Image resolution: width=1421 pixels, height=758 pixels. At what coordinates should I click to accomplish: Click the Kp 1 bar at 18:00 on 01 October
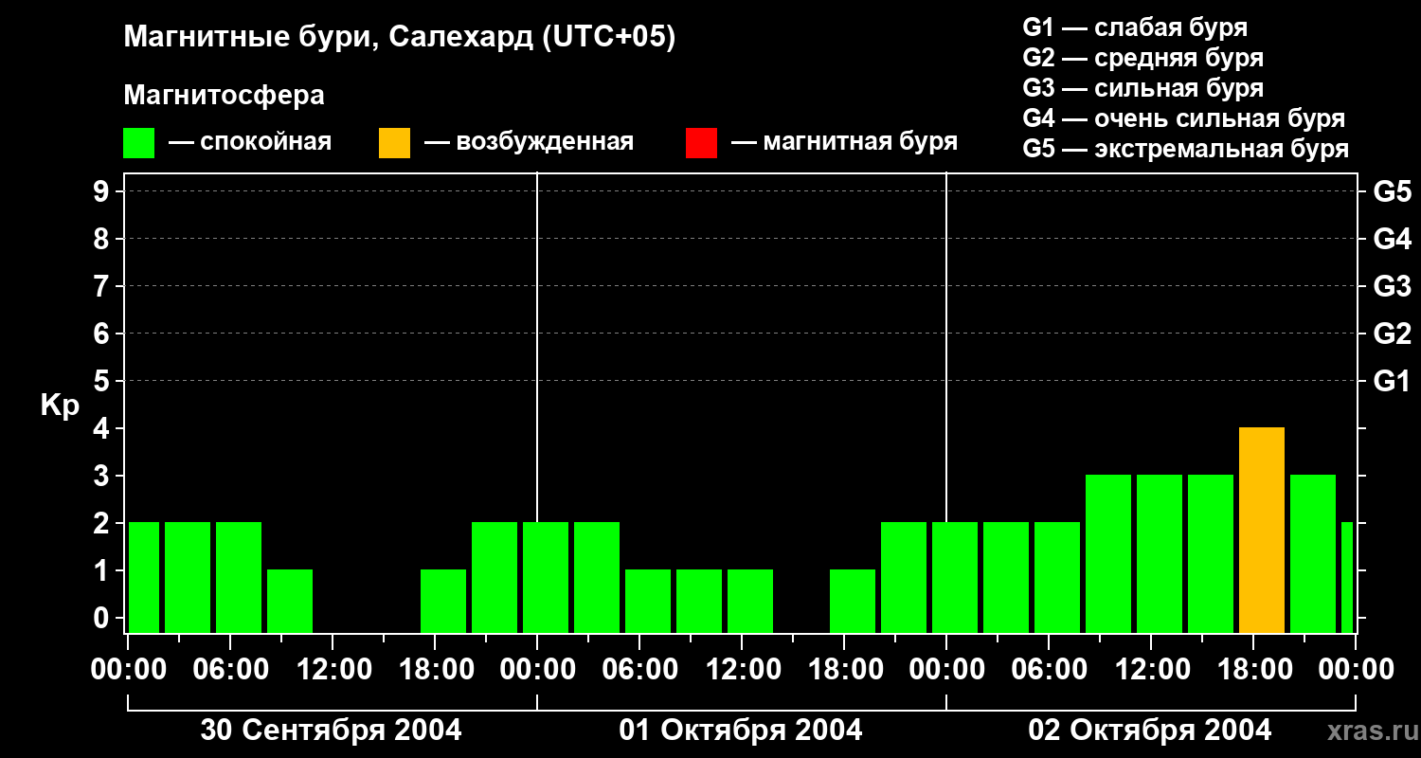click(x=853, y=601)
